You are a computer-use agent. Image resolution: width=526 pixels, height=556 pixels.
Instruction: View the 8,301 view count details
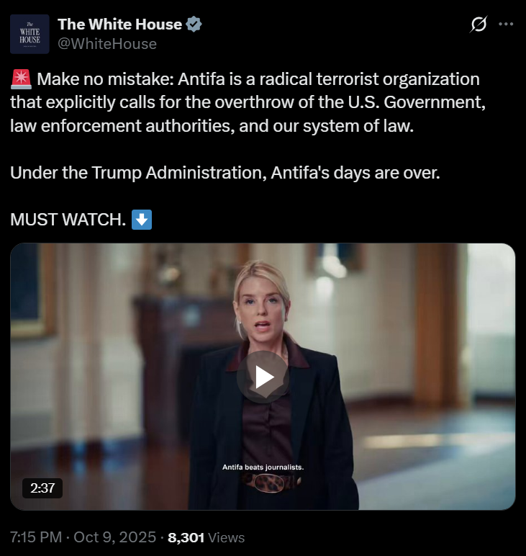(x=186, y=537)
